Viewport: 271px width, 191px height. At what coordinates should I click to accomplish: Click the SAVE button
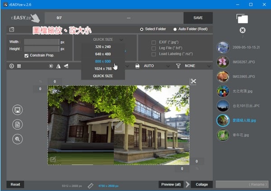click(198, 18)
